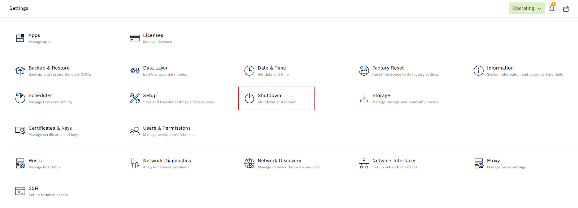The width and height of the screenshot is (578, 208).
Task: Click 'Back up and restore the ctrlX CORE'
Action: (60, 75)
